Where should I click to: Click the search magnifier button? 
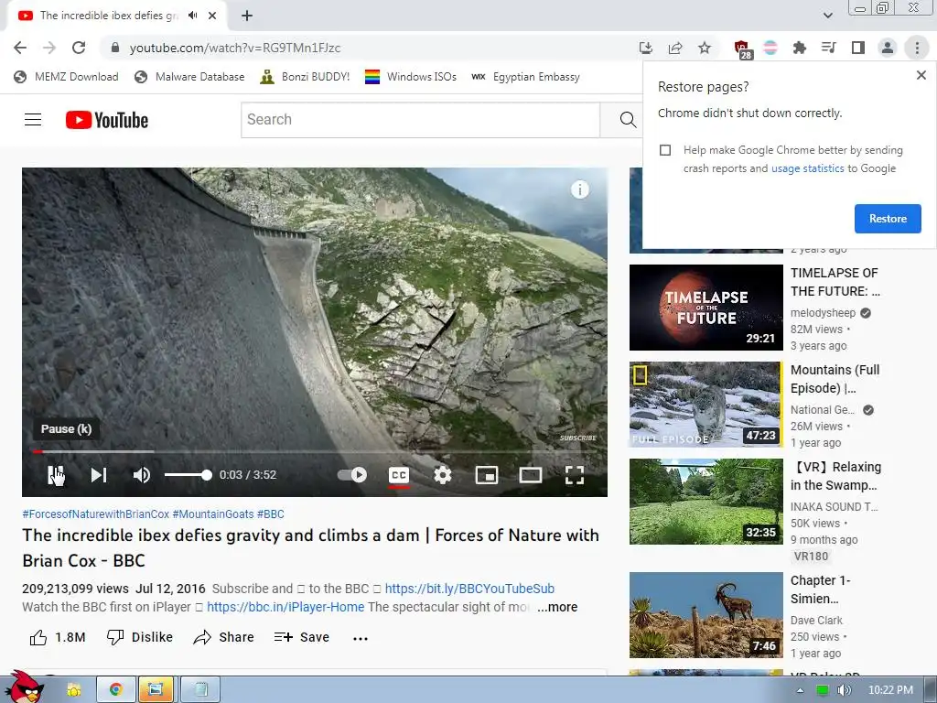click(x=628, y=120)
